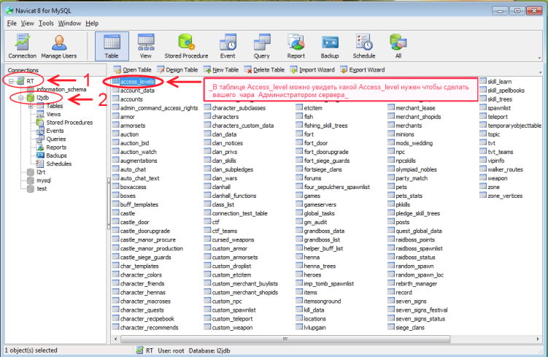Open the Help menu
Screen dimensions: 548x357
tap(92, 23)
